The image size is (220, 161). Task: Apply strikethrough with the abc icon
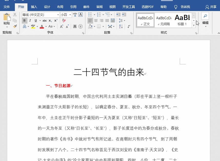click(x=44, y=21)
